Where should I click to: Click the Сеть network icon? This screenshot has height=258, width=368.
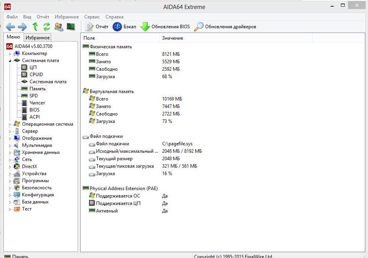(17, 159)
